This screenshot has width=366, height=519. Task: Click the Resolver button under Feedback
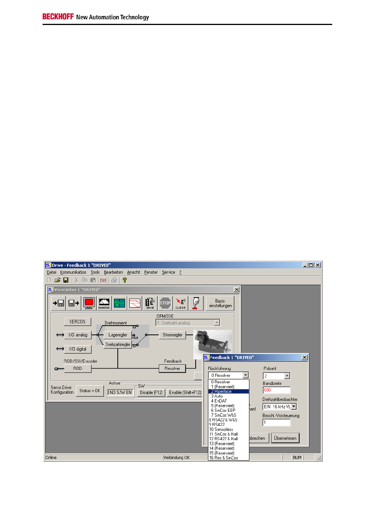172,368
